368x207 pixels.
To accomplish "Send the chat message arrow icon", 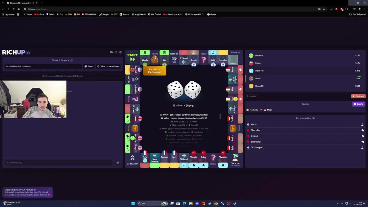I will [118, 163].
